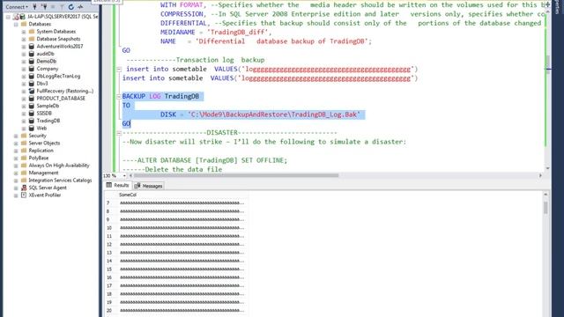Expand the Database Snapshots folder
This screenshot has height=317, width=564.
24,39
